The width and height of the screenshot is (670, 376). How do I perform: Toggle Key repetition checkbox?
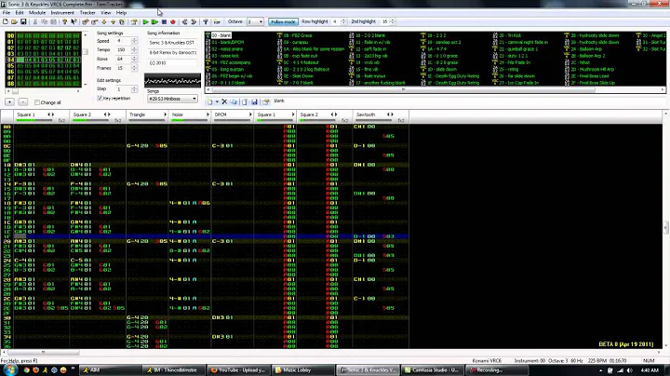pyautogui.click(x=100, y=99)
